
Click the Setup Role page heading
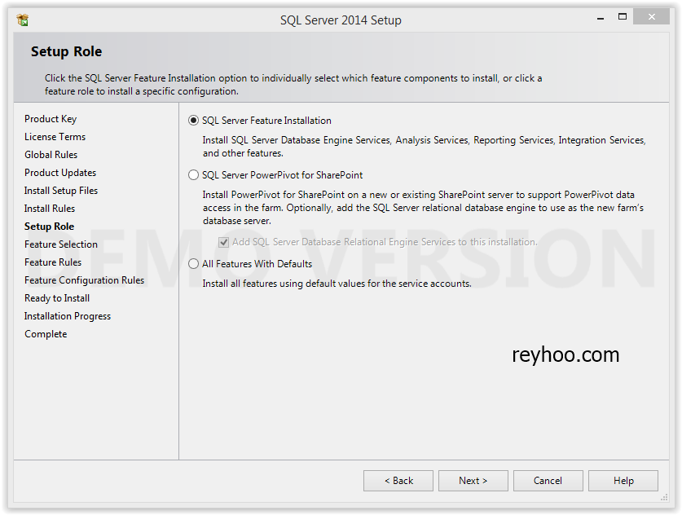66,51
